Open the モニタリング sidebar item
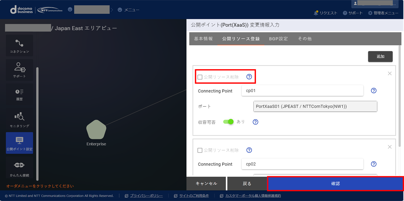404x201 pixels. [x=20, y=120]
